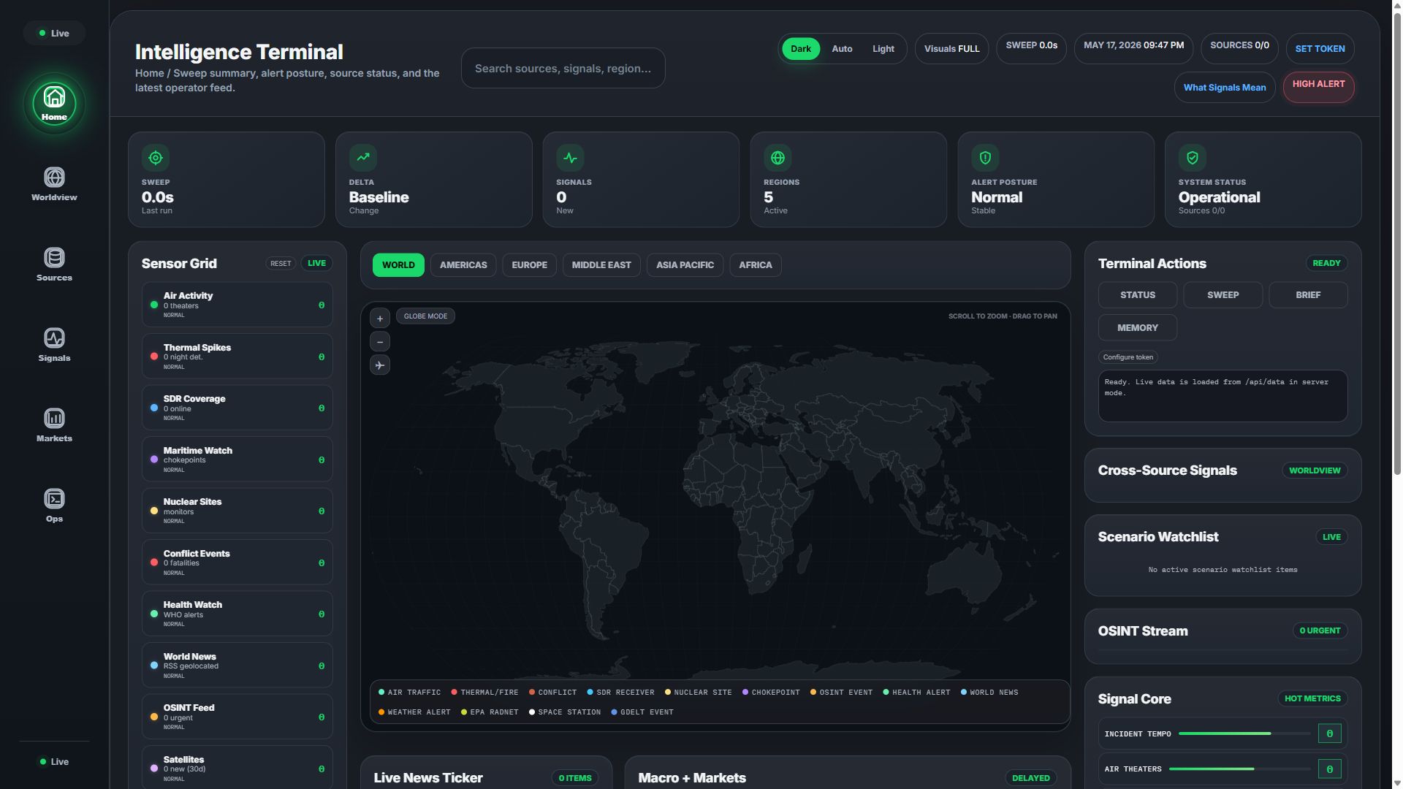Run SWEEP terminal action
The width and height of the screenshot is (1403, 789).
point(1223,295)
